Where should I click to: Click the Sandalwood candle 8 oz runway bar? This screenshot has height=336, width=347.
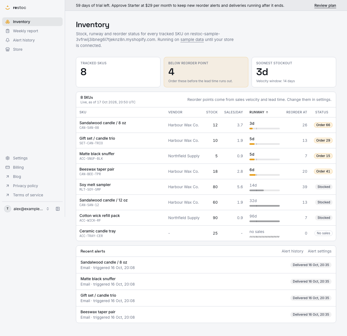pos(265,129)
